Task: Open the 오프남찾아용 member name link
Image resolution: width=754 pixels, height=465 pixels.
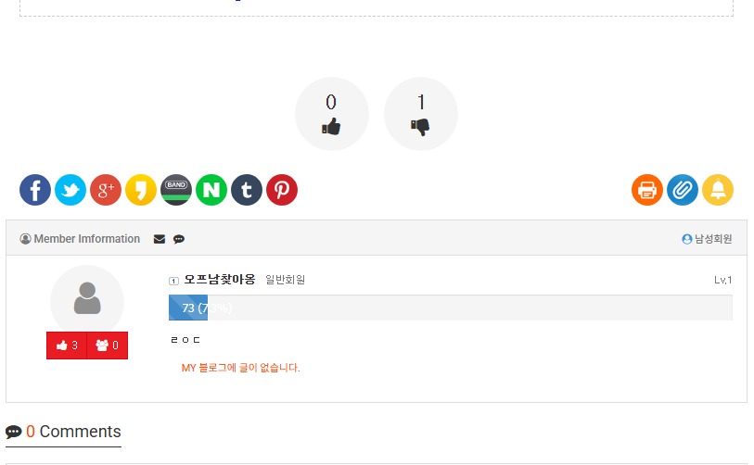Action: (219, 279)
